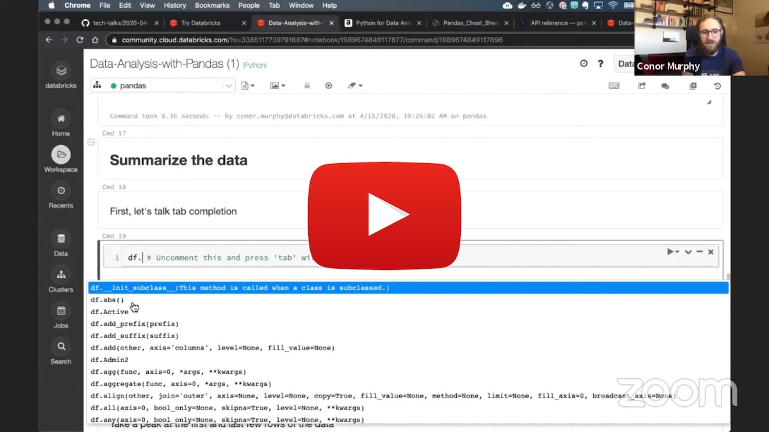769x432 pixels.
Task: Switch to the tech-talks GitHub tab
Action: pos(119,23)
